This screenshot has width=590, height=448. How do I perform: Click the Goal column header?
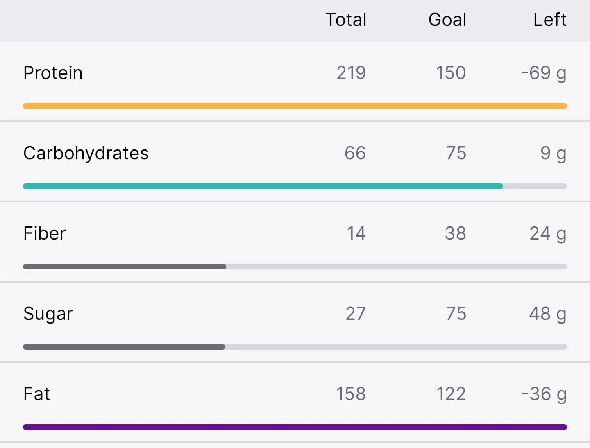tap(447, 20)
